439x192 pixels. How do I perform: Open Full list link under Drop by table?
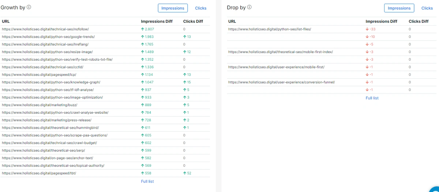click(372, 98)
